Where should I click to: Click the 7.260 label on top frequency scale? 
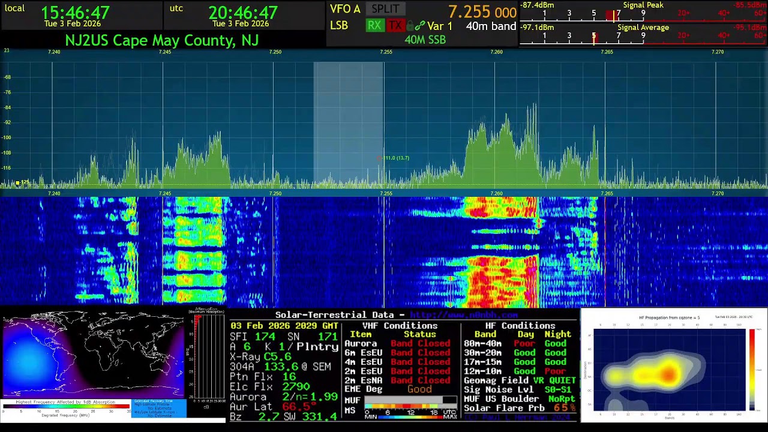496,52
